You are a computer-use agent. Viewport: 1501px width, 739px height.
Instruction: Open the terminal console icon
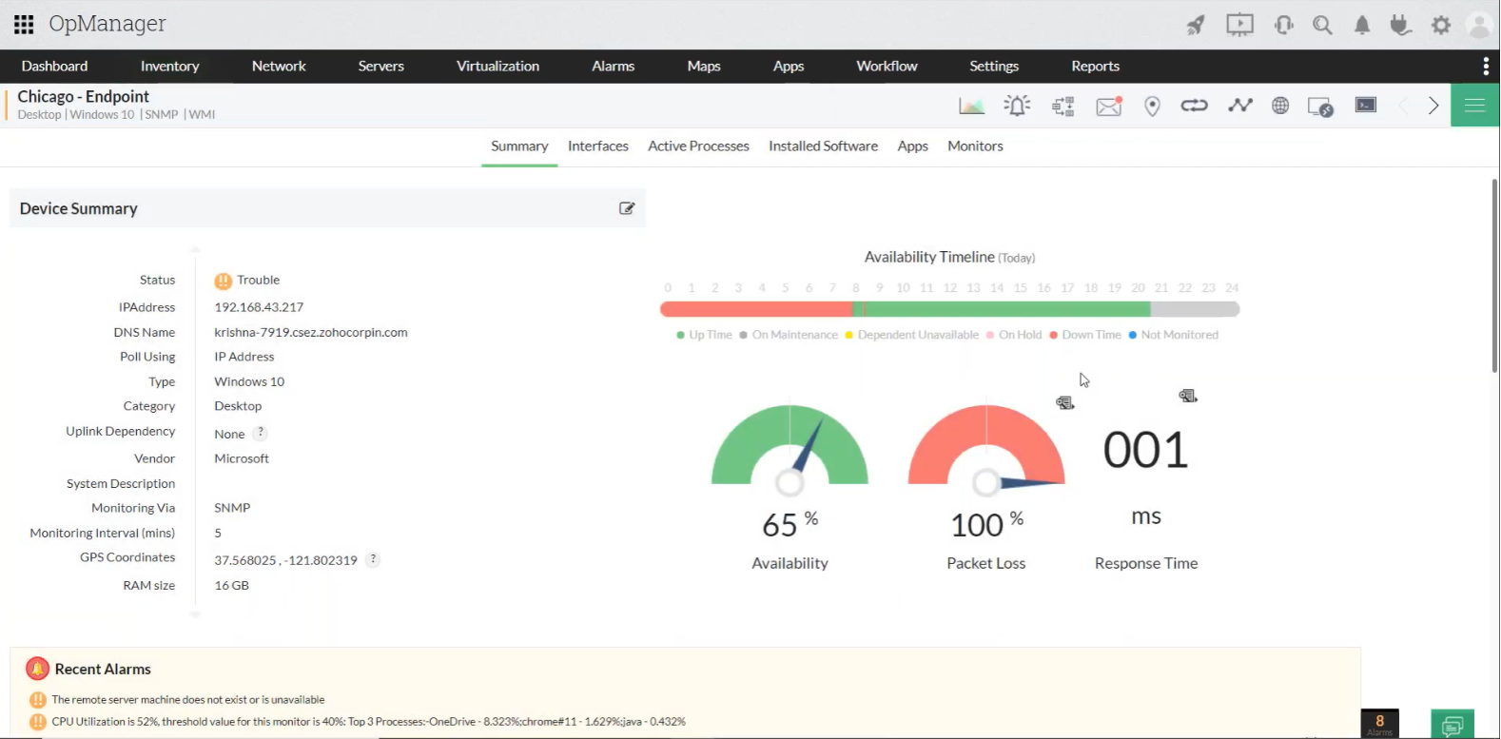[1366, 105]
